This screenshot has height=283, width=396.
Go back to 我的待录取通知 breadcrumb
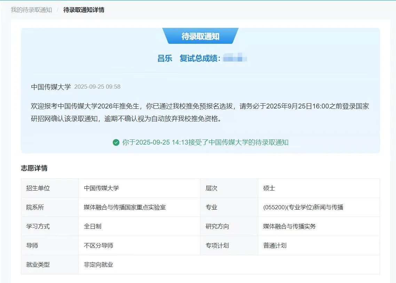point(31,10)
